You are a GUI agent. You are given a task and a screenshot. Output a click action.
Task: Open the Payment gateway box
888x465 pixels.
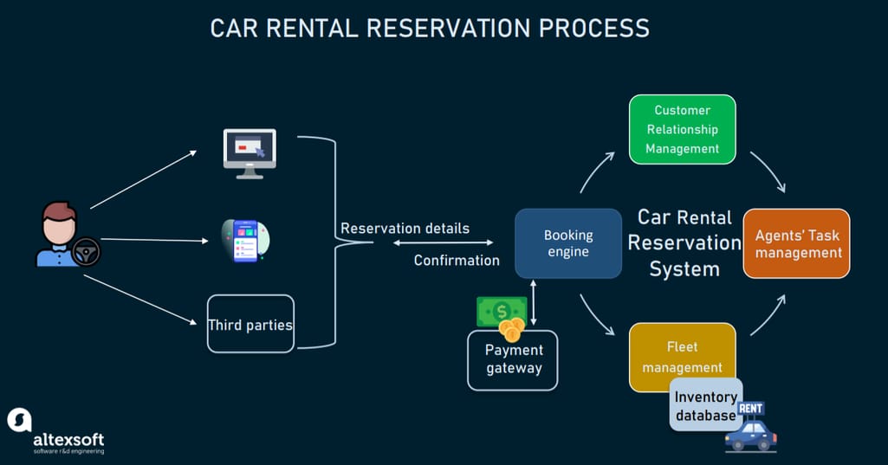tap(513, 360)
